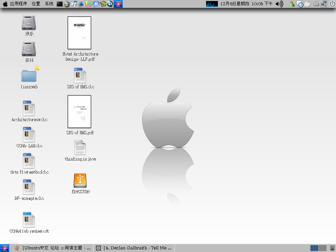Image resolution: width=336 pixels, height=252 pixels.
Task: Open the network connection computers icon
Action: click(324, 4)
